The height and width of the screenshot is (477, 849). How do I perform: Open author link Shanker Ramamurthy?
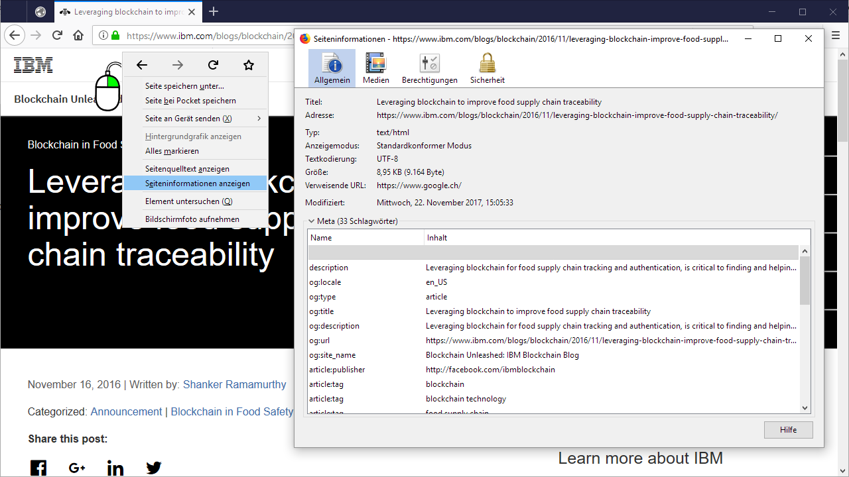[x=234, y=385]
